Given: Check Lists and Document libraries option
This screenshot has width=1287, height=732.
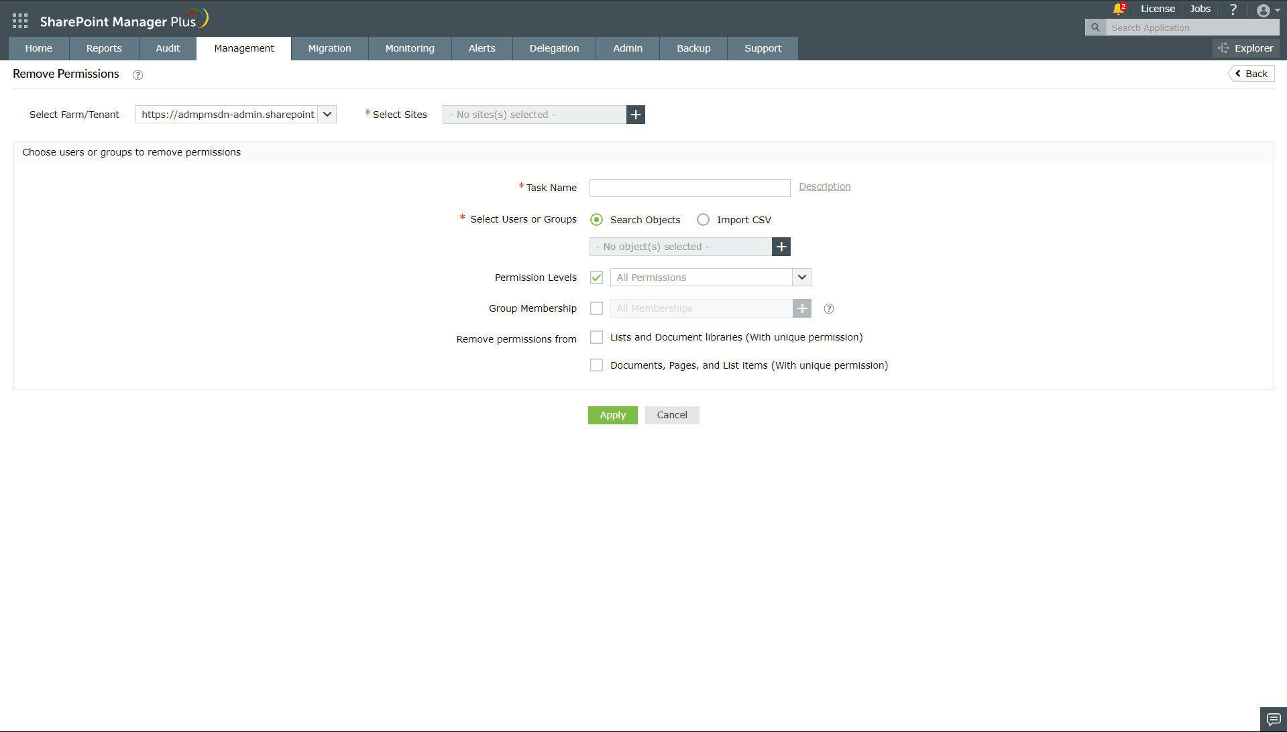Looking at the screenshot, I should [x=596, y=337].
